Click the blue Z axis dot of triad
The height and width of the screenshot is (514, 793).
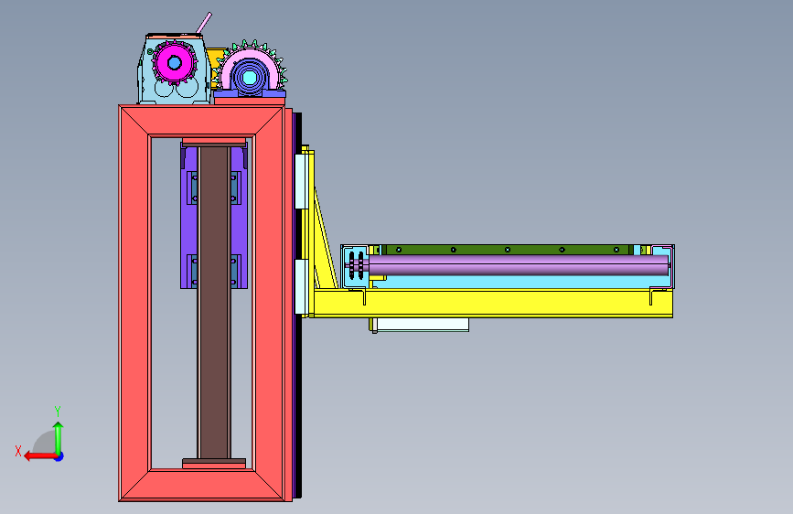pyautogui.click(x=59, y=456)
